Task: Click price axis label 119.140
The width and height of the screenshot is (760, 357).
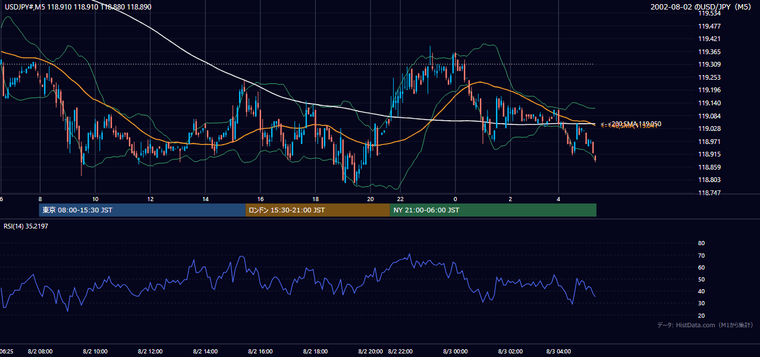Action: pos(710,103)
